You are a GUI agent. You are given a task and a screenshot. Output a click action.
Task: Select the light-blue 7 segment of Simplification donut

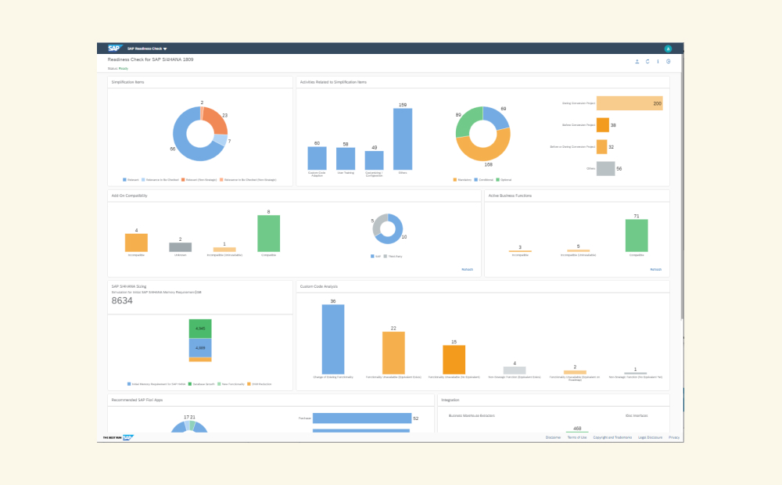tap(220, 140)
